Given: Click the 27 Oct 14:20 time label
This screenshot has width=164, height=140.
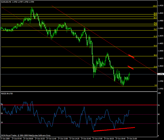Looking at the screenshot, I should tap(74, 139).
